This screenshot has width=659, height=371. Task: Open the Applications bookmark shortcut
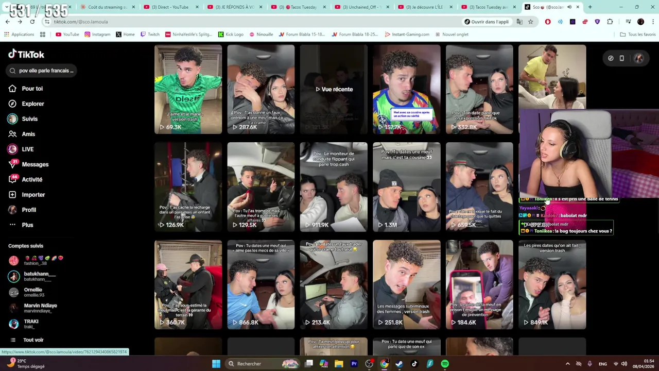tap(19, 35)
